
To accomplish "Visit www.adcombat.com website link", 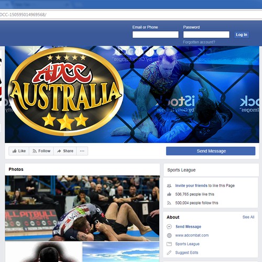I will 192,235.
